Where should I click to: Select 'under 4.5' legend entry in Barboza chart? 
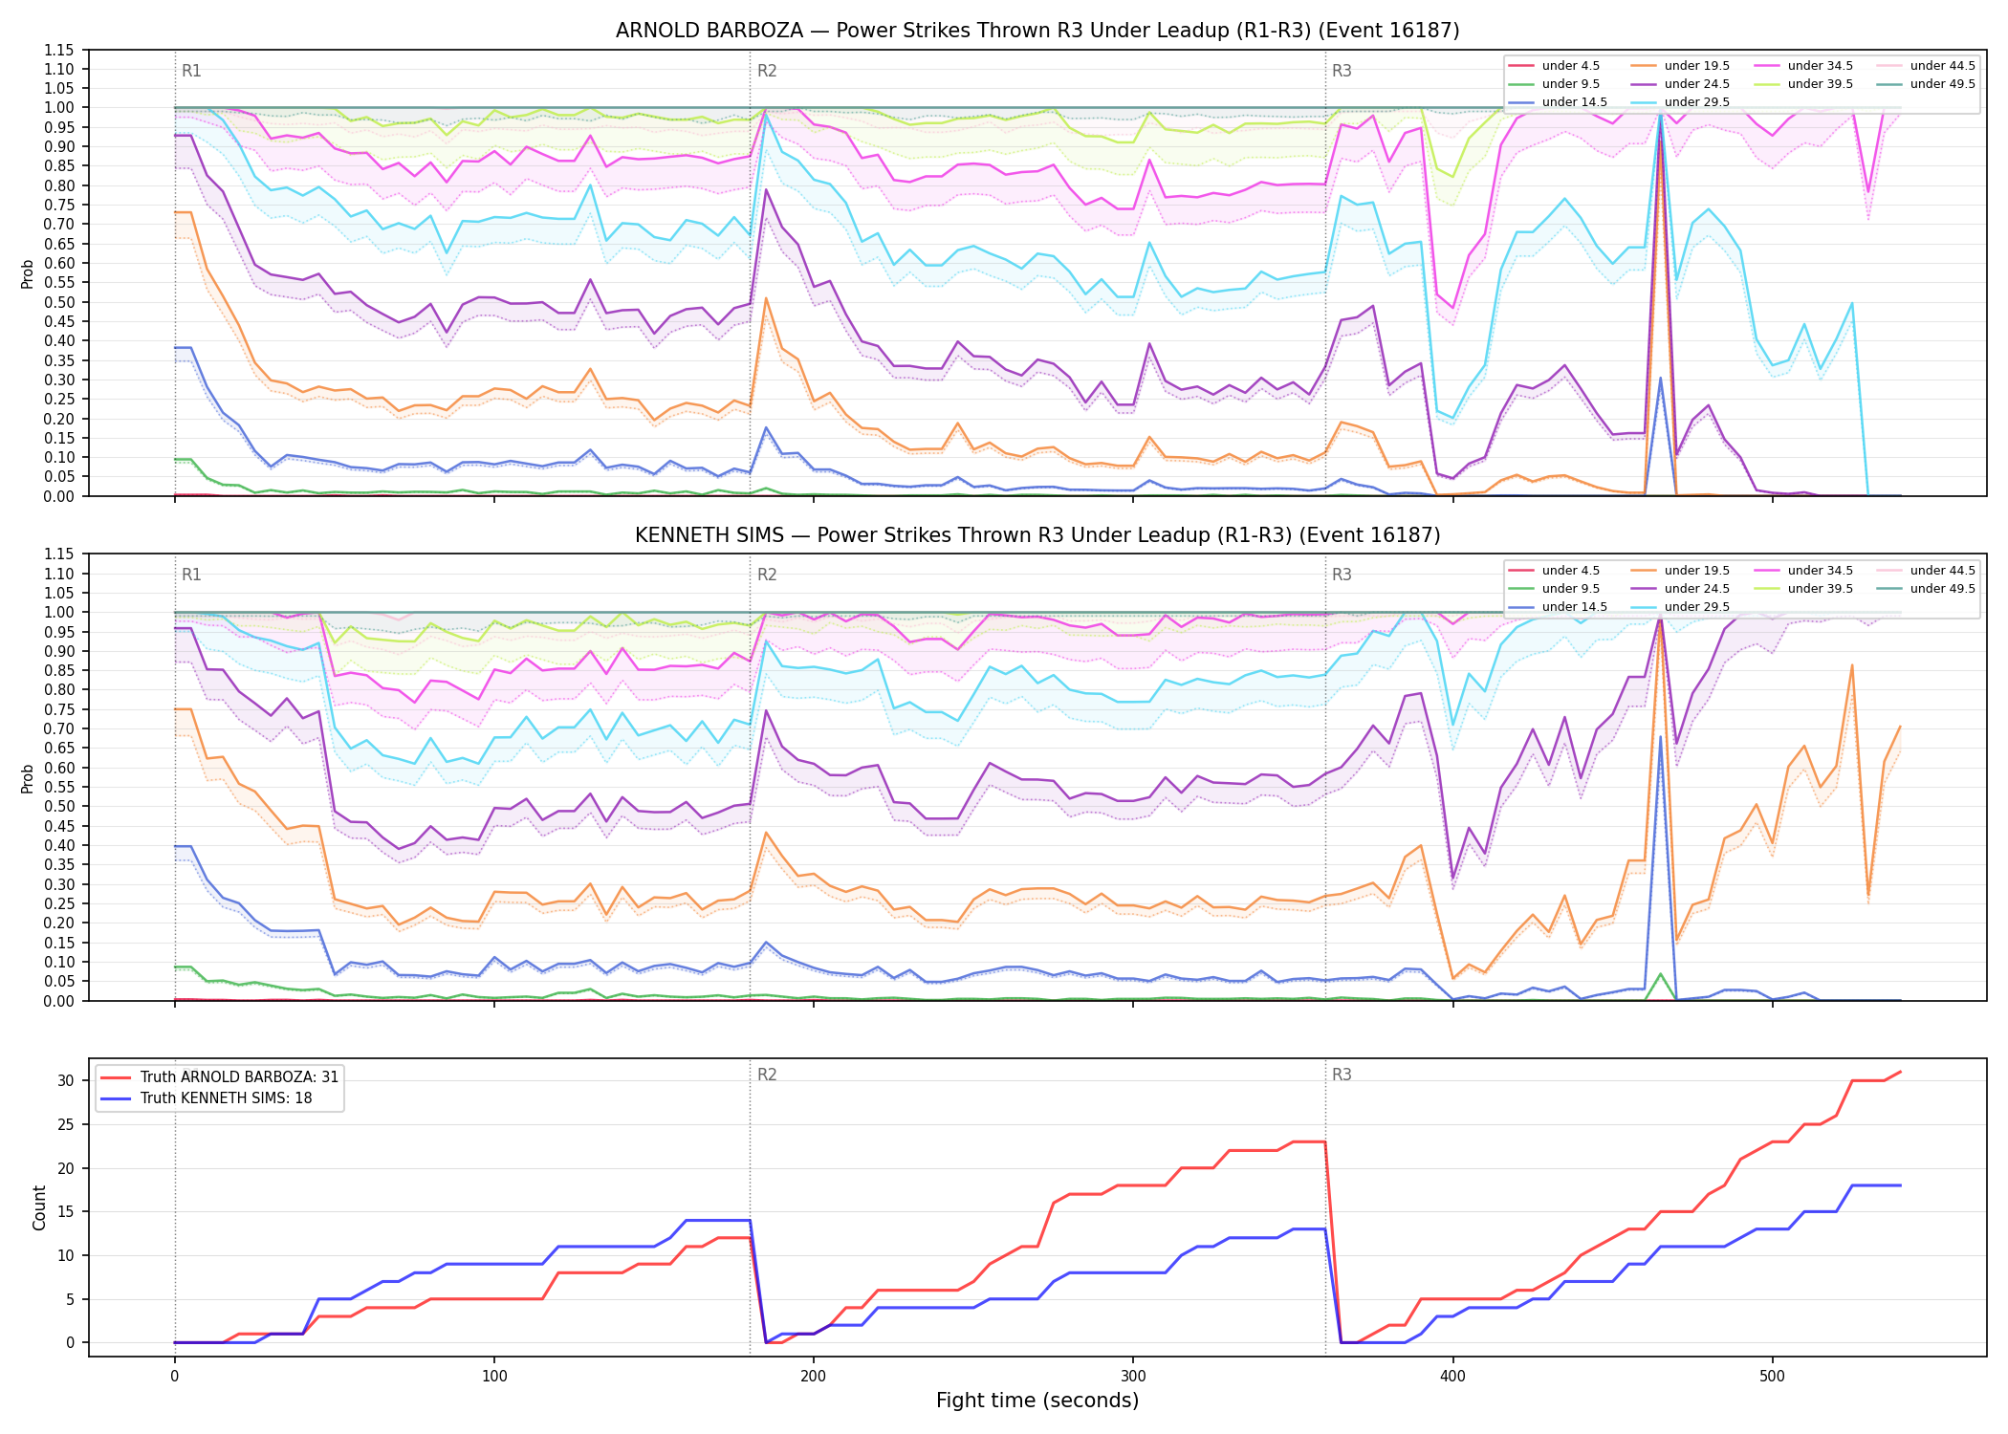click(x=1554, y=66)
